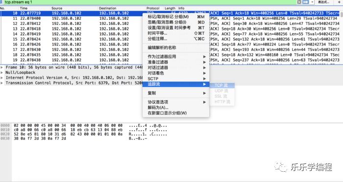Sort by the Source column header
This screenshot has width=343, height=182.
(x=57, y=8)
